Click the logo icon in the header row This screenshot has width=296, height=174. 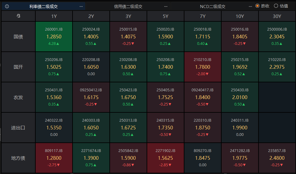(x=18, y=16)
